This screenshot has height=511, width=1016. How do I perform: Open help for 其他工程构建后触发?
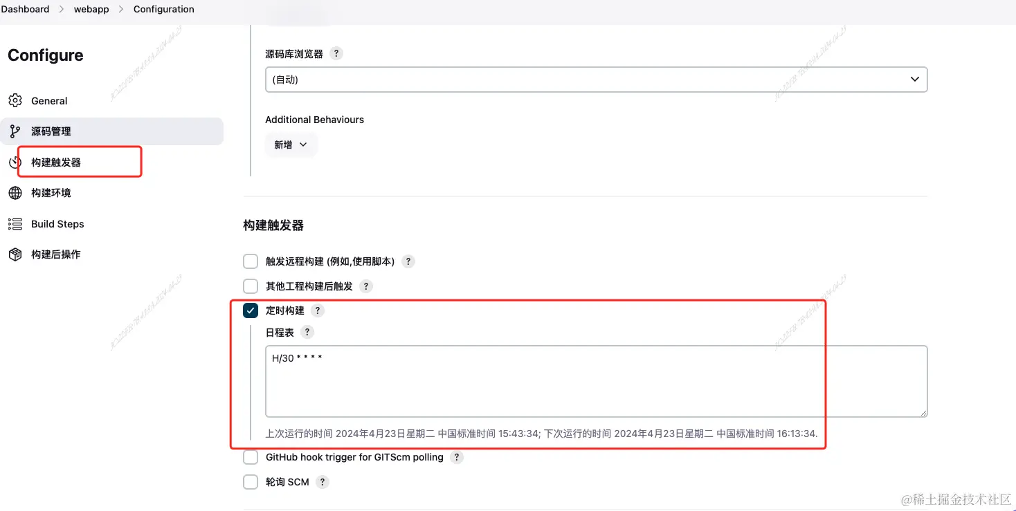click(x=366, y=286)
